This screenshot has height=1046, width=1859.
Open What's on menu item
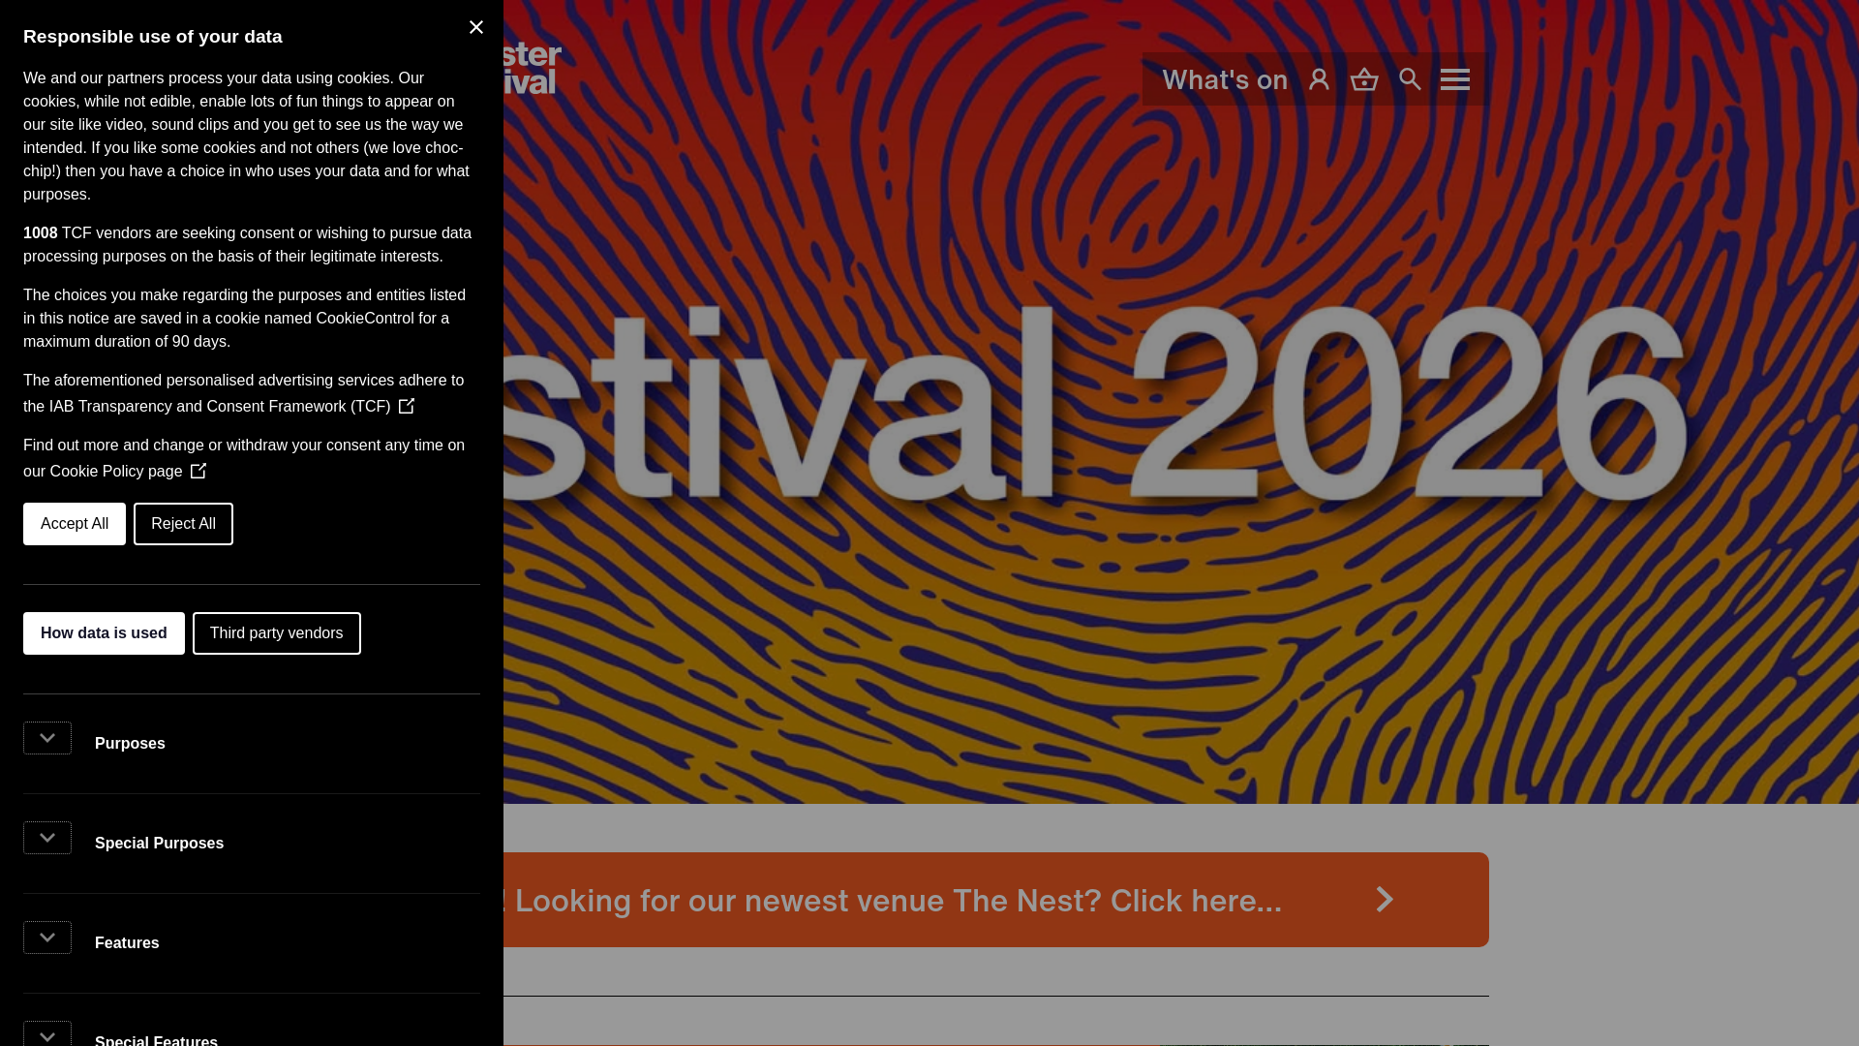(x=1225, y=79)
